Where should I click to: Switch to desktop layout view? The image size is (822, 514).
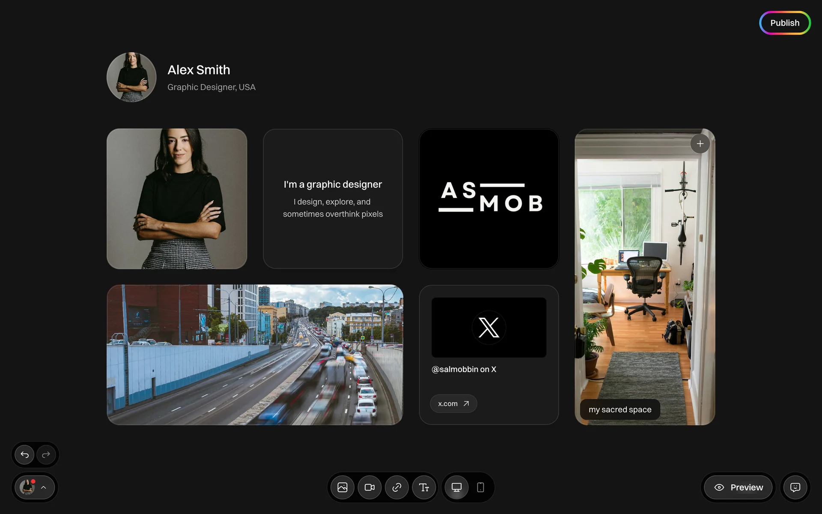click(x=456, y=487)
